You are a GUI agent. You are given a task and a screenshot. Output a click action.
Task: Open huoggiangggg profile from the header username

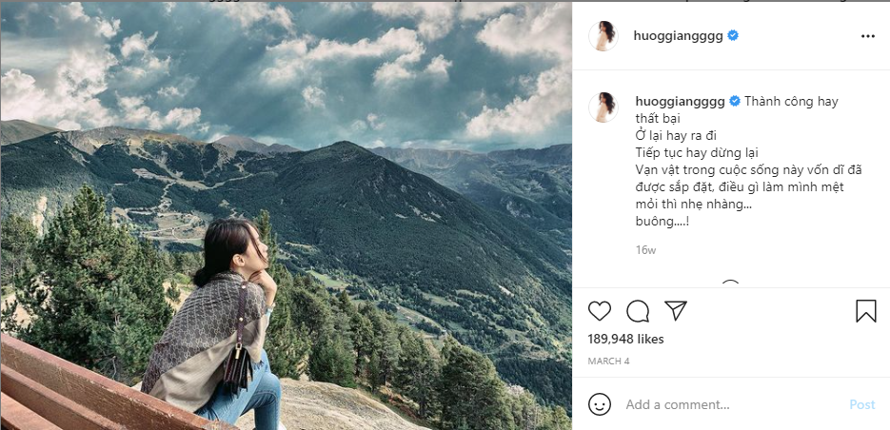click(679, 36)
